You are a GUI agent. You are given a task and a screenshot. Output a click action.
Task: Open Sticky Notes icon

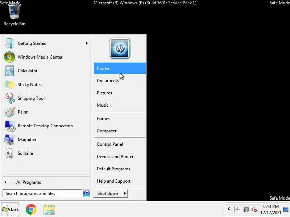tap(9, 85)
